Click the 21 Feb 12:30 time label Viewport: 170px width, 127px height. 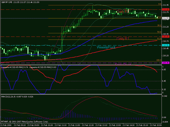click(88, 125)
